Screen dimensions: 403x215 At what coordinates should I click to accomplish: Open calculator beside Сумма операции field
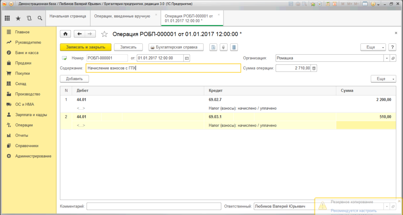[314, 68]
